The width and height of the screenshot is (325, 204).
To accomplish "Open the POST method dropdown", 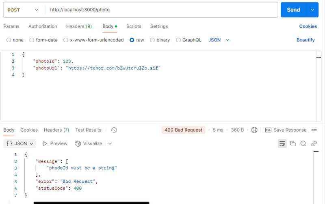I will click(x=23, y=10).
